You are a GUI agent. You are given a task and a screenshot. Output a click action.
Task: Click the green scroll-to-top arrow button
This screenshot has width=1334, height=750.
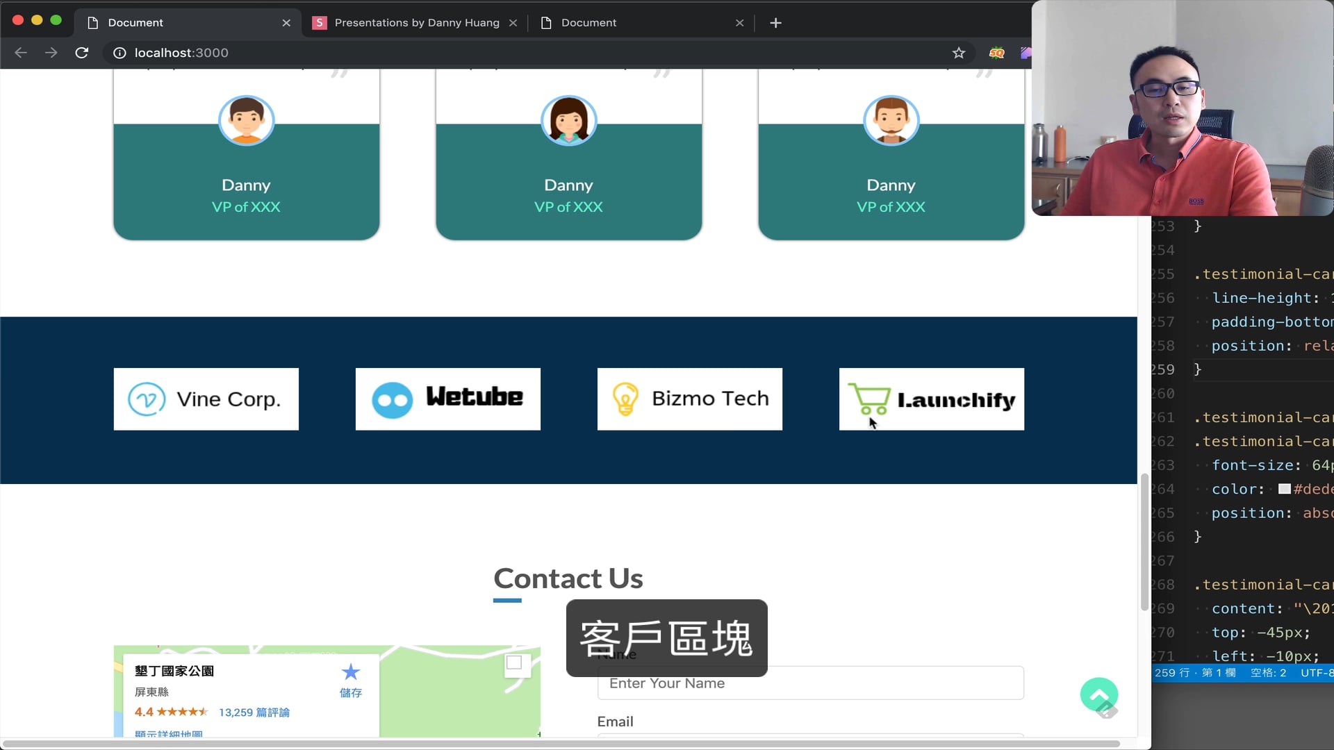click(x=1098, y=694)
